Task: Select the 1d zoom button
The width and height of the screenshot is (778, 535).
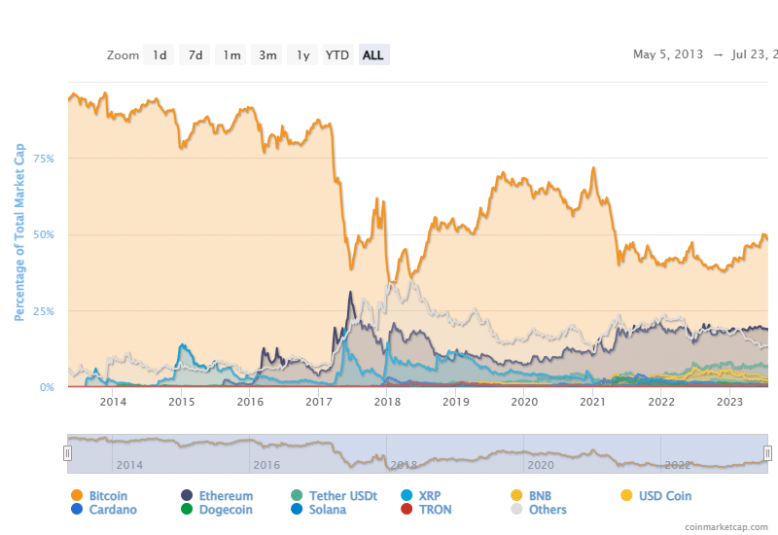Action: pos(159,54)
